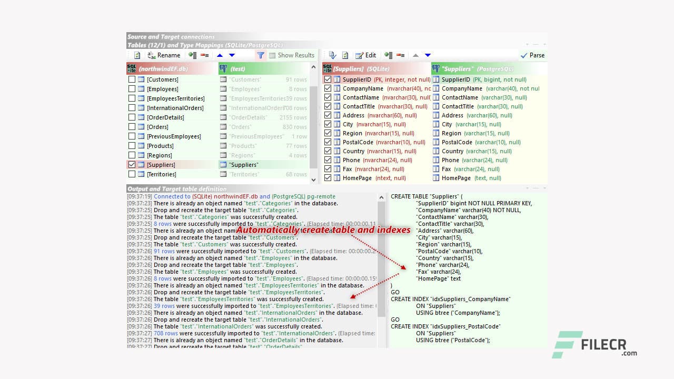Click the Show Results button
This screenshot has width=674, height=379.
tap(291, 55)
